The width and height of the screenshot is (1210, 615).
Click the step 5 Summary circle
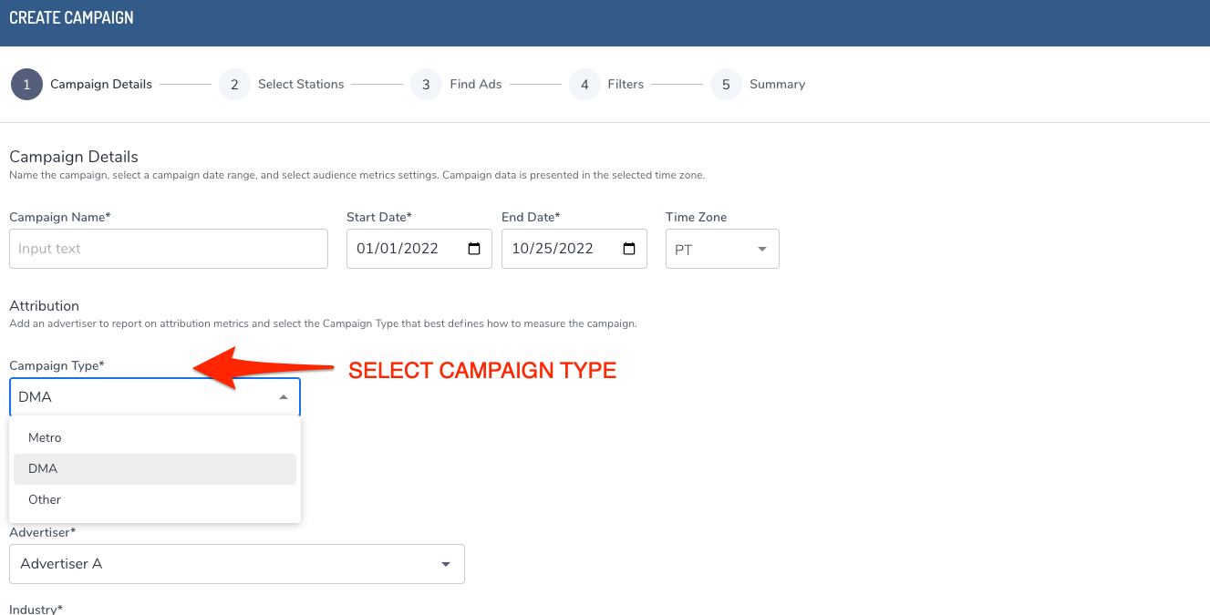pos(725,84)
